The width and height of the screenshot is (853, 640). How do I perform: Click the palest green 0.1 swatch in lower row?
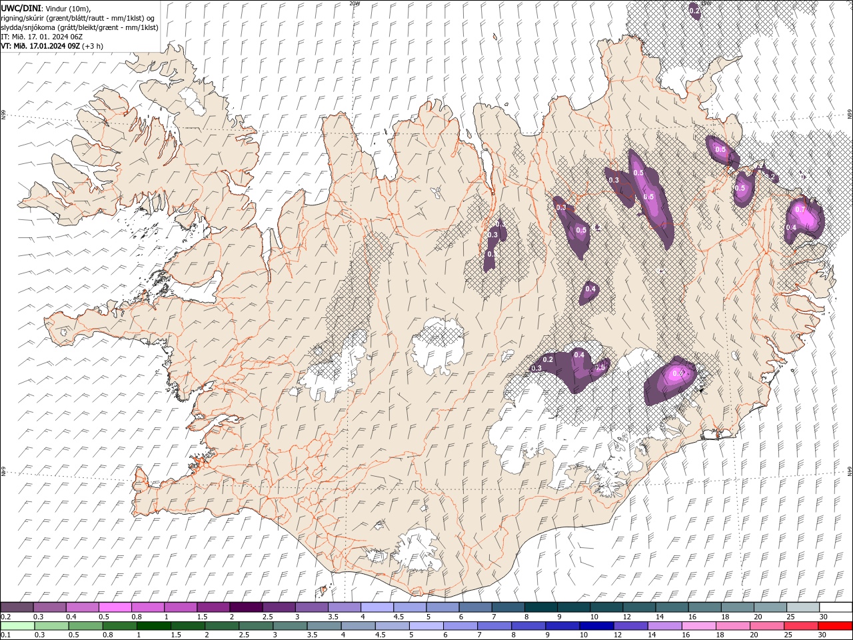[x=18, y=626]
